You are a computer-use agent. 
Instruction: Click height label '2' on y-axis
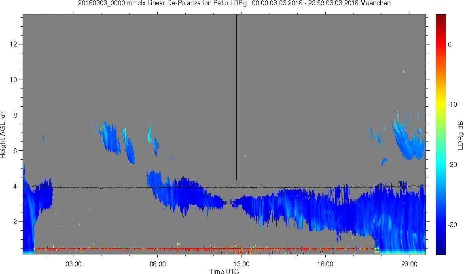(x=15, y=222)
